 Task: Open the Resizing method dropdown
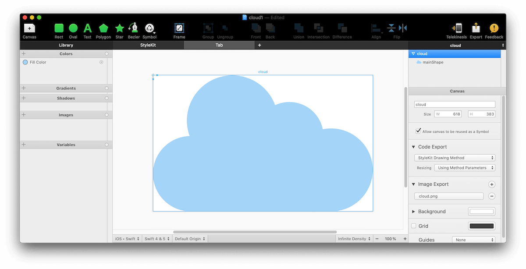[x=464, y=168]
